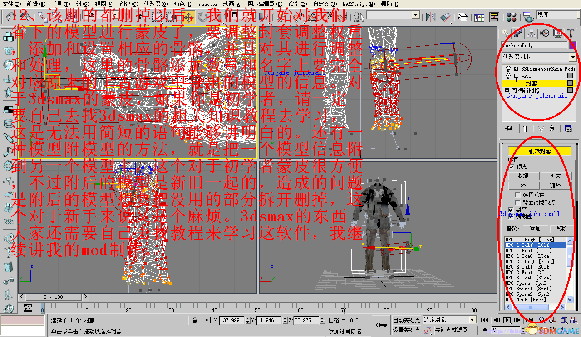The width and height of the screenshot is (581, 337).
Task: Click the 编辑封套 button
Action: pyautogui.click(x=539, y=151)
